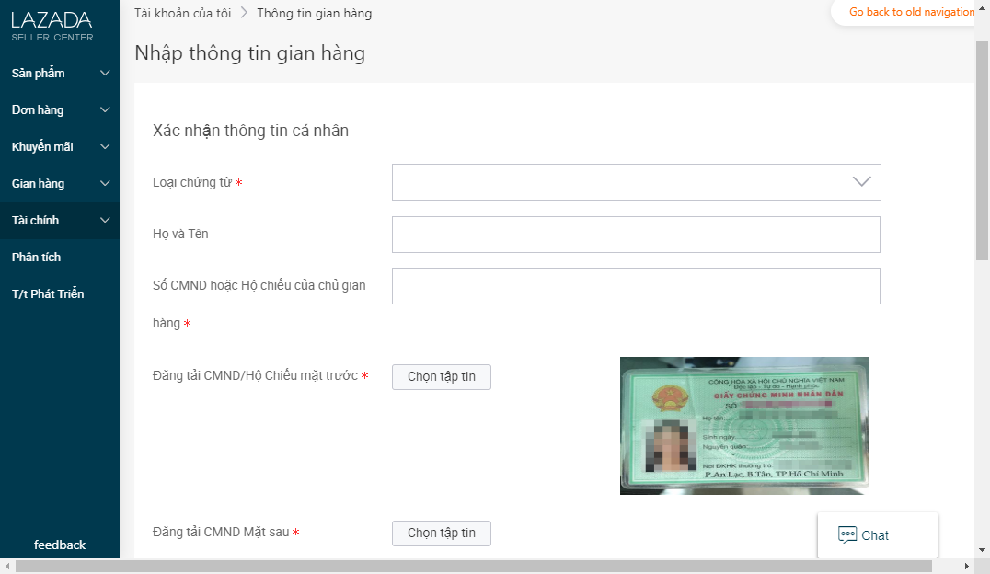Click the vertical scrollbar thumb
990x574 pixels.
coord(982,147)
